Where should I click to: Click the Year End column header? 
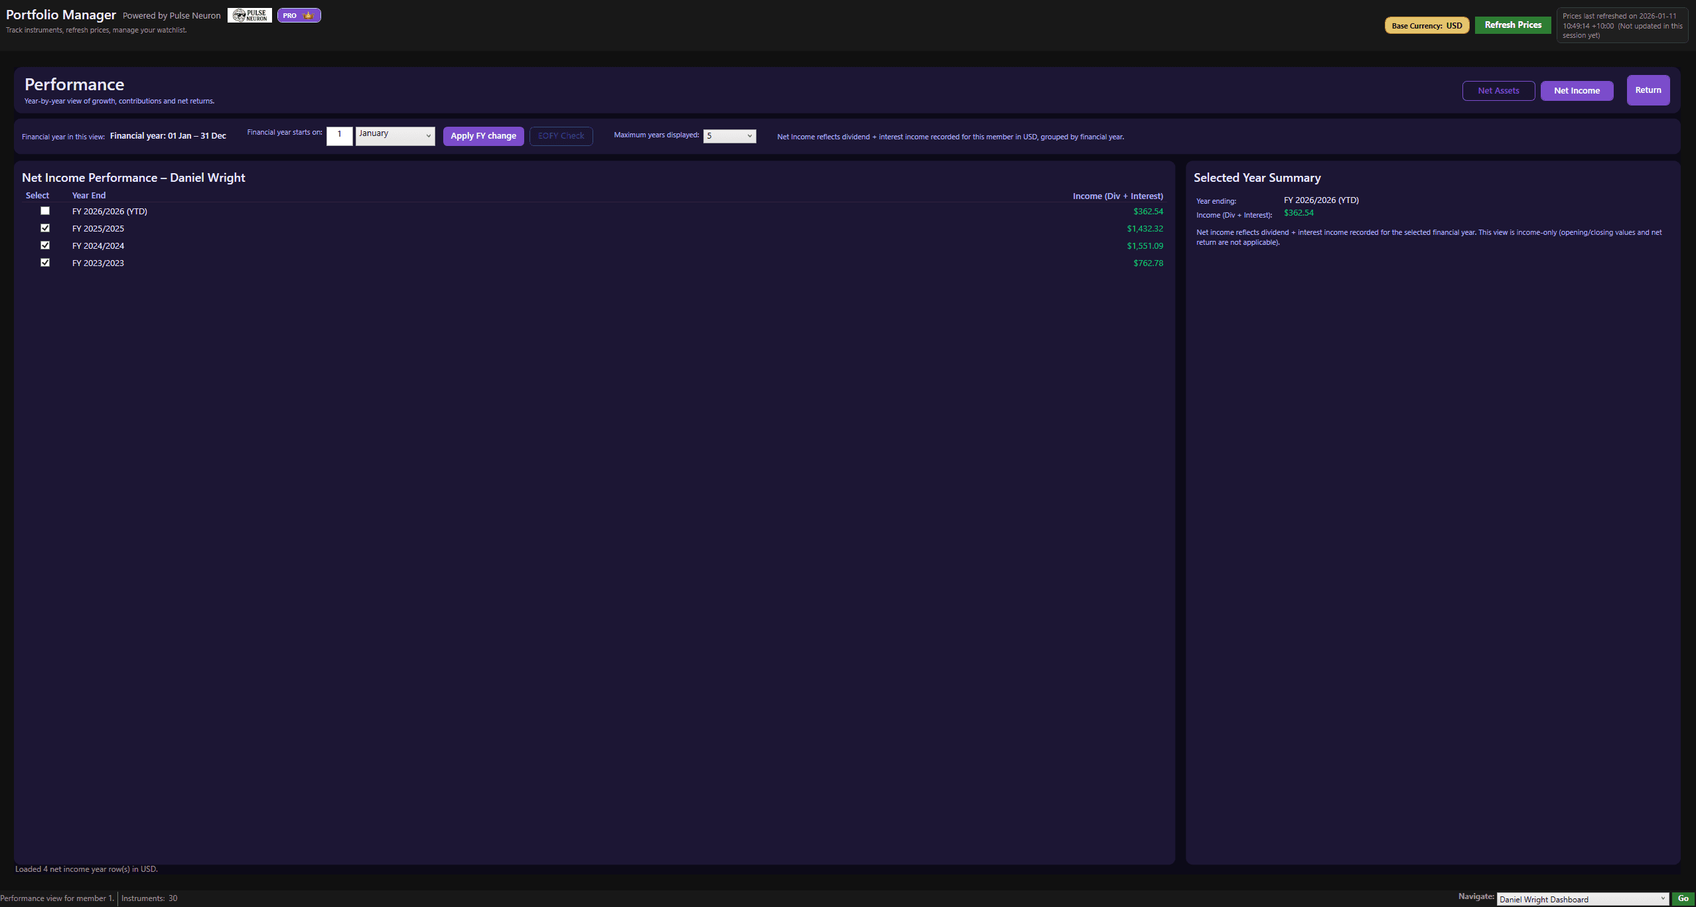pyautogui.click(x=89, y=196)
